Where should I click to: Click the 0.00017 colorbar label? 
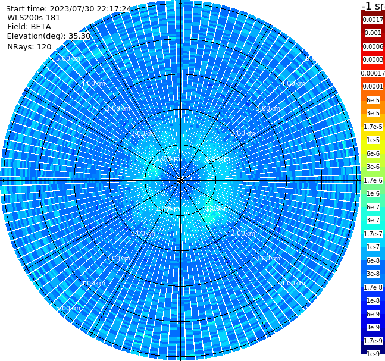(x=373, y=73)
